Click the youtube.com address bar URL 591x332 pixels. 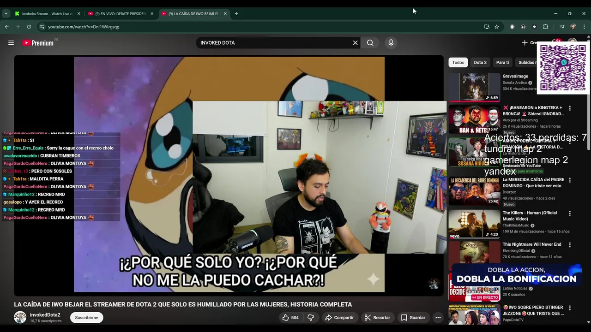[84, 27]
